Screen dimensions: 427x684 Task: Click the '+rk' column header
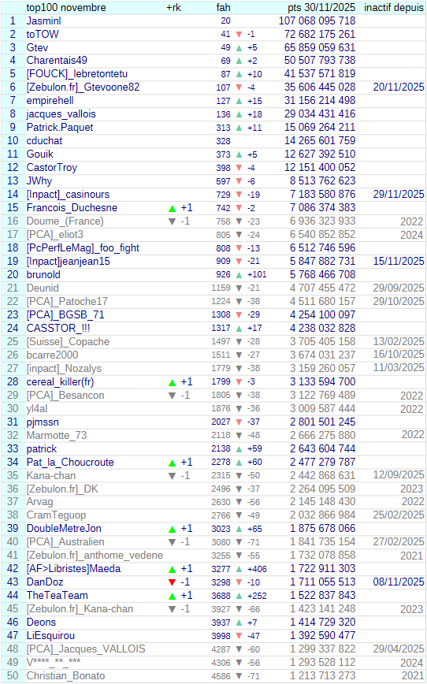coord(173,7)
